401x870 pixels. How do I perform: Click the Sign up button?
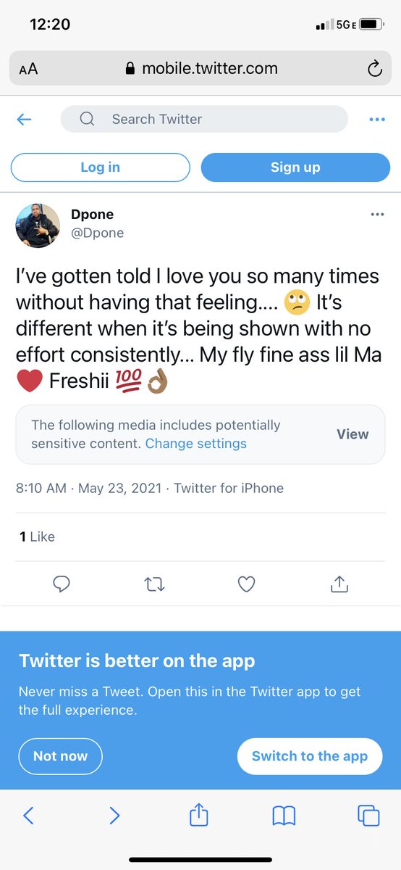pyautogui.click(x=295, y=167)
